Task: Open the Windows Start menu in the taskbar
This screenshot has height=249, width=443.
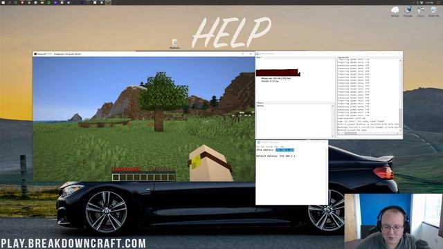Action: click(3, 3)
